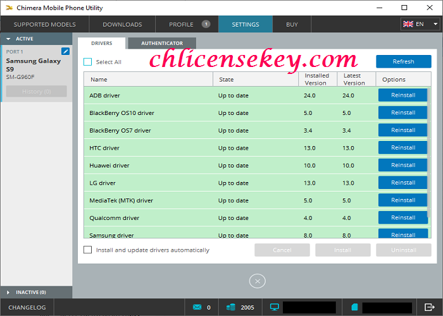This screenshot has height=316, width=443.
Task: Click the Uninstall button
Action: coord(404,250)
